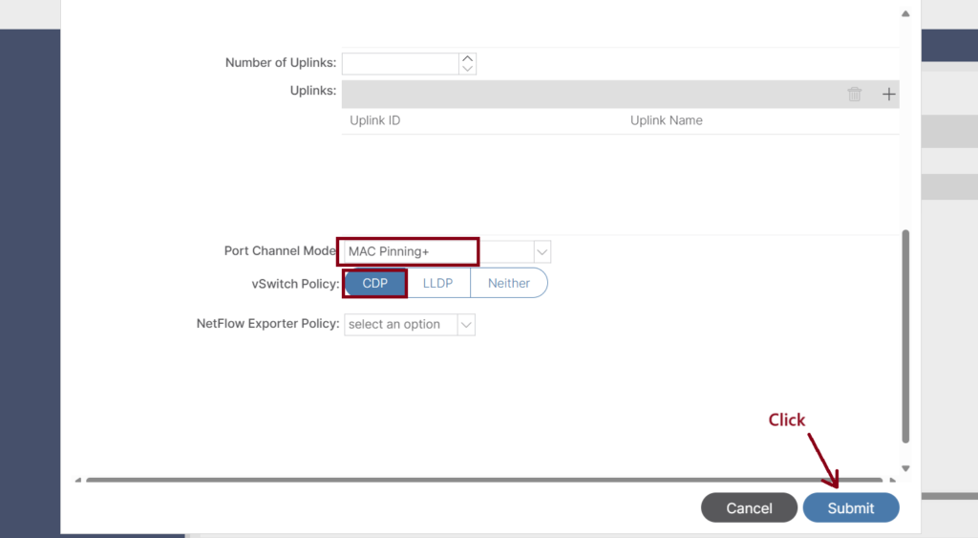
Task: Click the MAC Pinning+ combo box text
Action: click(389, 251)
